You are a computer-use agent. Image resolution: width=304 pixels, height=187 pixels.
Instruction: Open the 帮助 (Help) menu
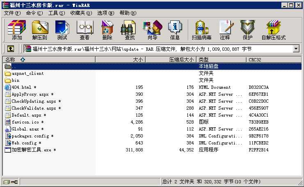point(128,13)
